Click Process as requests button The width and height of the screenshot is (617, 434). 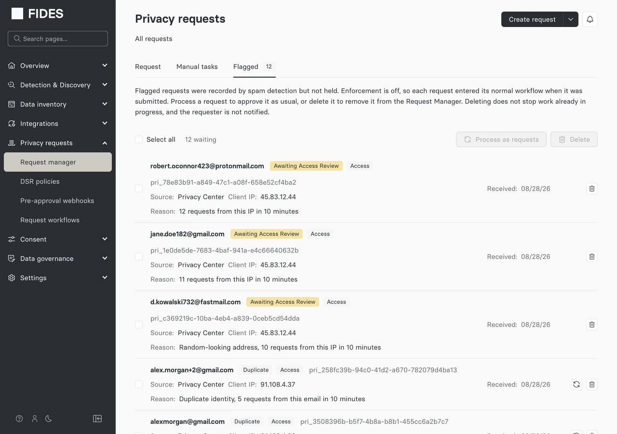(501, 139)
